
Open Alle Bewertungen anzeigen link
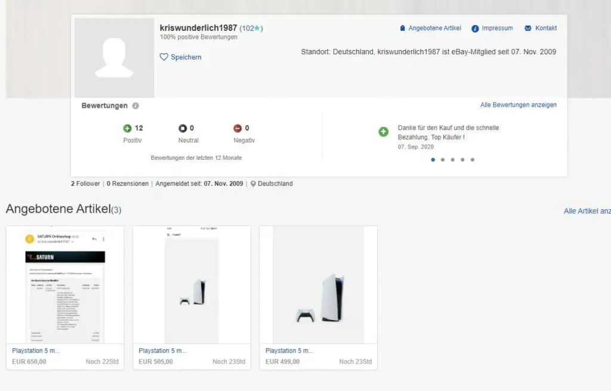[518, 105]
